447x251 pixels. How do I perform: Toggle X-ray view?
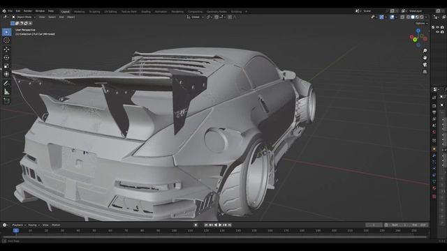pos(402,17)
